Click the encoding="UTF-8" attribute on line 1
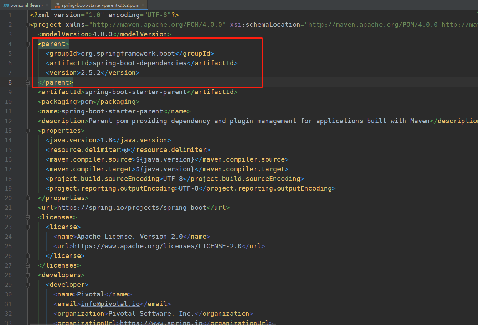This screenshot has width=478, height=325. pyautogui.click(x=140, y=15)
